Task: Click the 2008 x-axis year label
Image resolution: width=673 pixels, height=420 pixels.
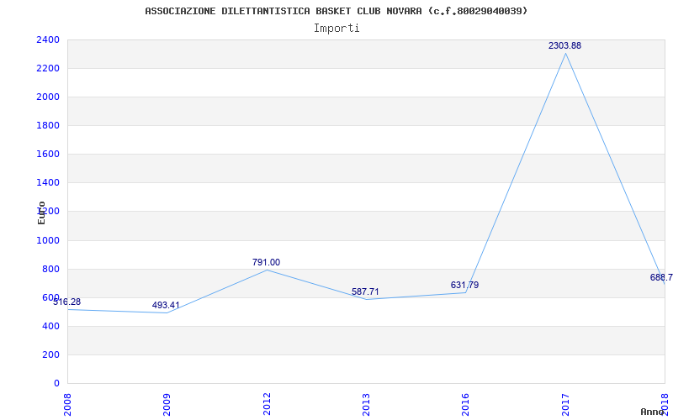Action: 67,404
